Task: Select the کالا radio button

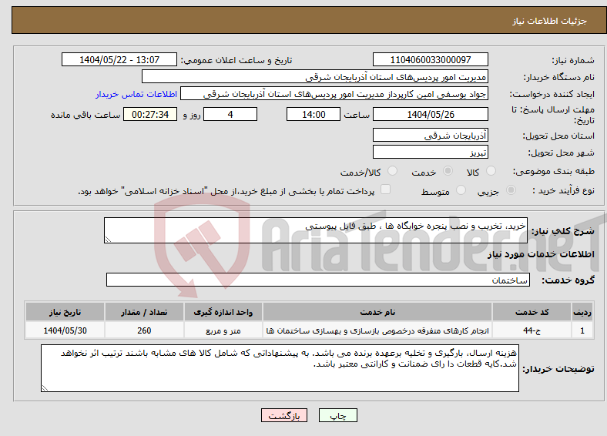Action: (491, 171)
